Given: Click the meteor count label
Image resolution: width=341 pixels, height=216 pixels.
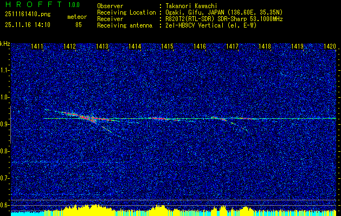Looking at the screenshot, I should [77, 17].
